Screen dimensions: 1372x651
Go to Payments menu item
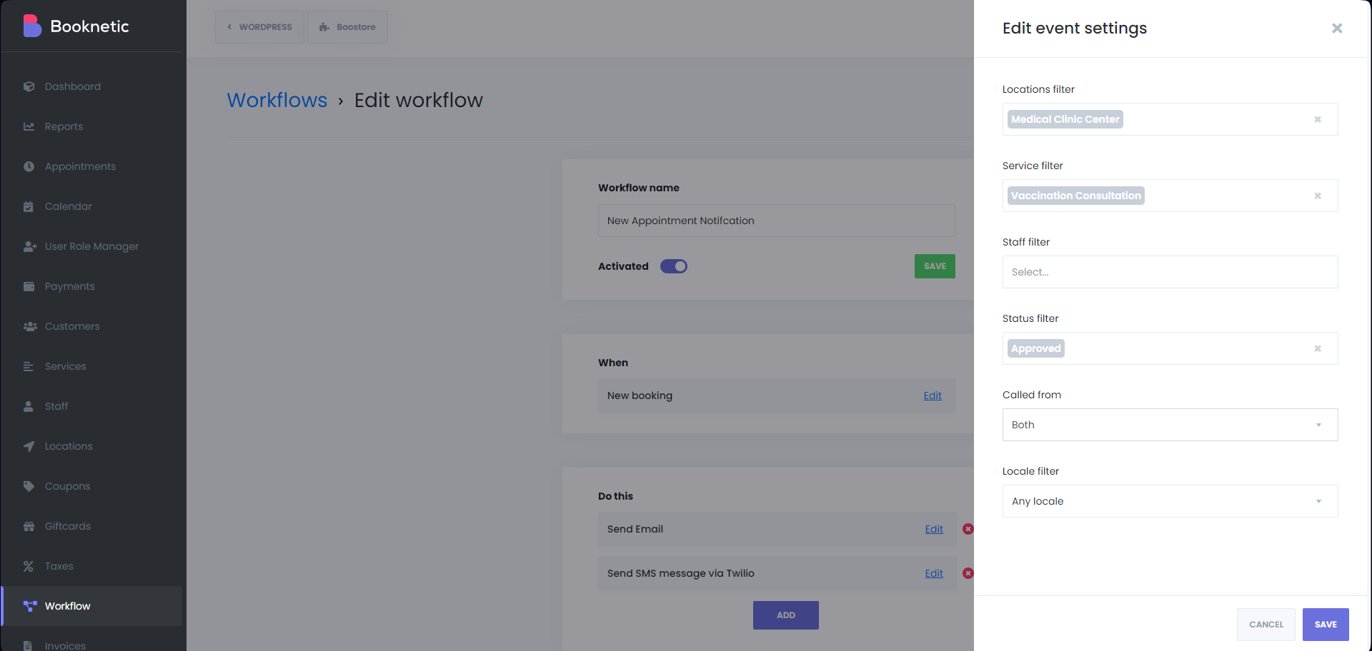click(91, 286)
